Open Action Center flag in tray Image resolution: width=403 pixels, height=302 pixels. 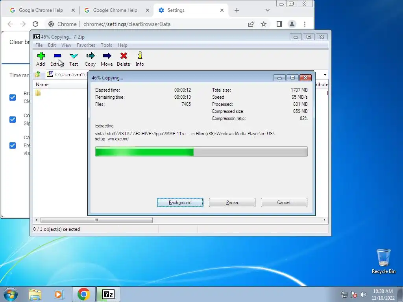tap(354, 295)
